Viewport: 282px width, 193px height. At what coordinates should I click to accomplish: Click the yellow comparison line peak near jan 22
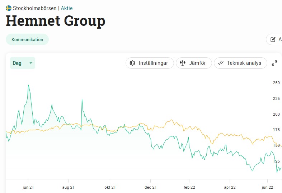pyautogui.click(x=171, y=120)
